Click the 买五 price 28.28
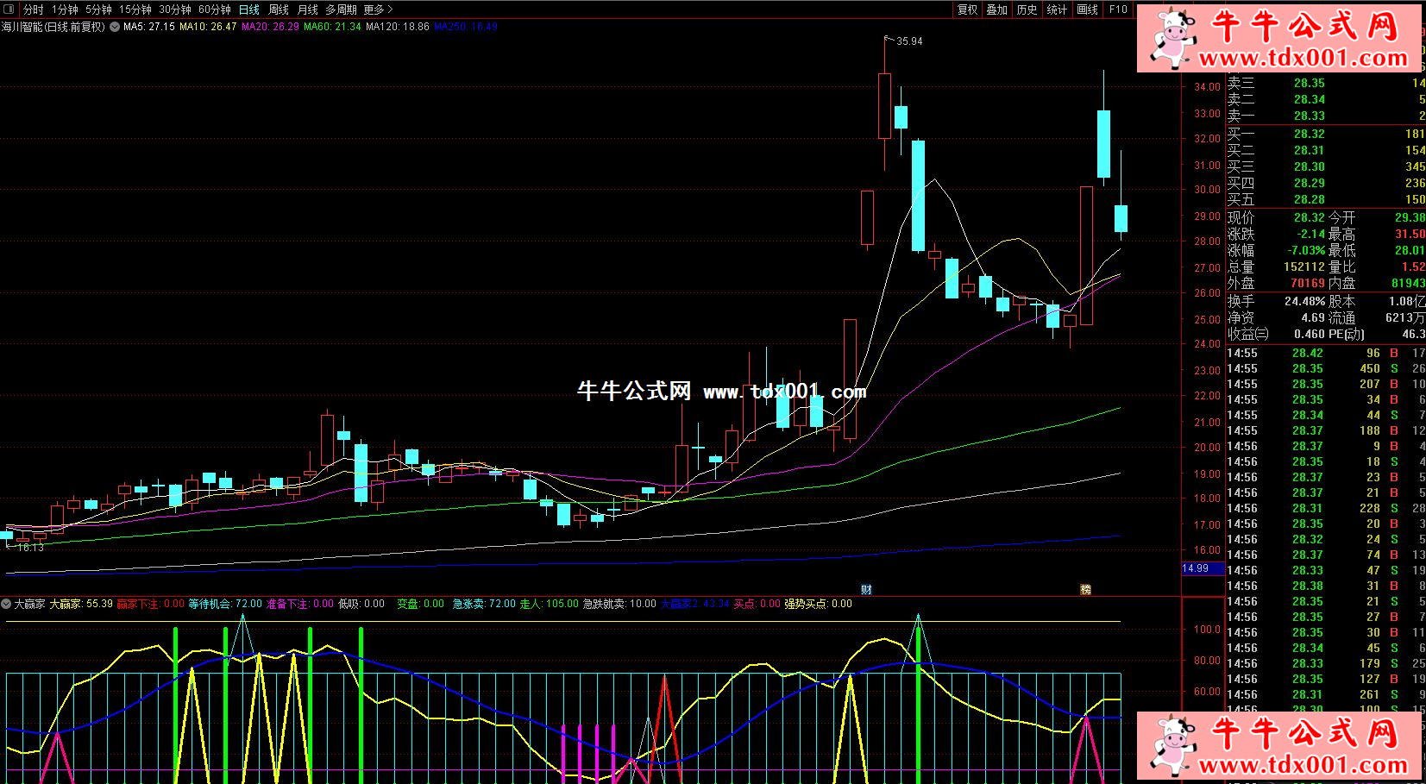Viewport: 1426px width, 784px height. pyautogui.click(x=1309, y=200)
